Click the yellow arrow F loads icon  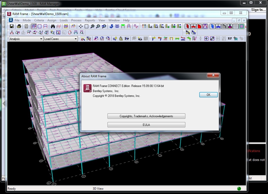click(154, 39)
